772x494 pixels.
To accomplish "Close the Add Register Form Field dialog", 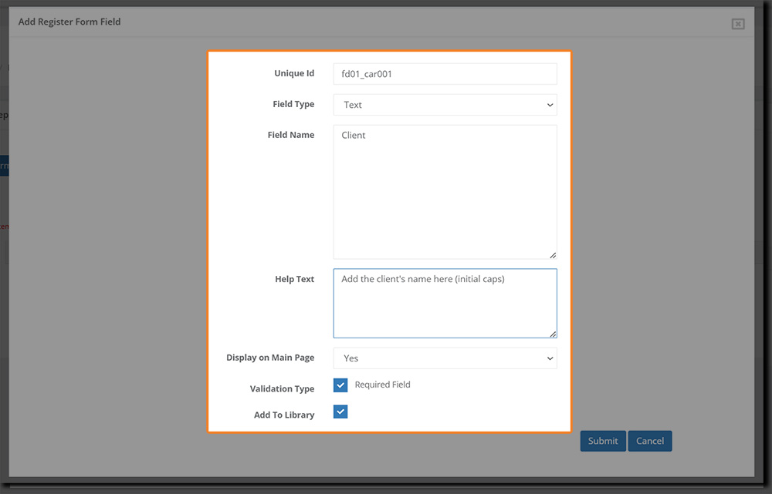I will (737, 24).
